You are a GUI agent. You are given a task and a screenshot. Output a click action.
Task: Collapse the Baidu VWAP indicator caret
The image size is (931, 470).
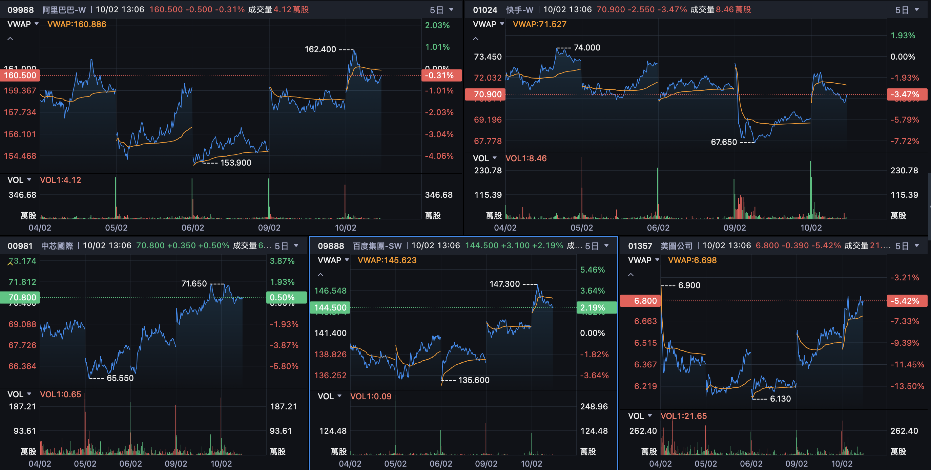(320, 275)
